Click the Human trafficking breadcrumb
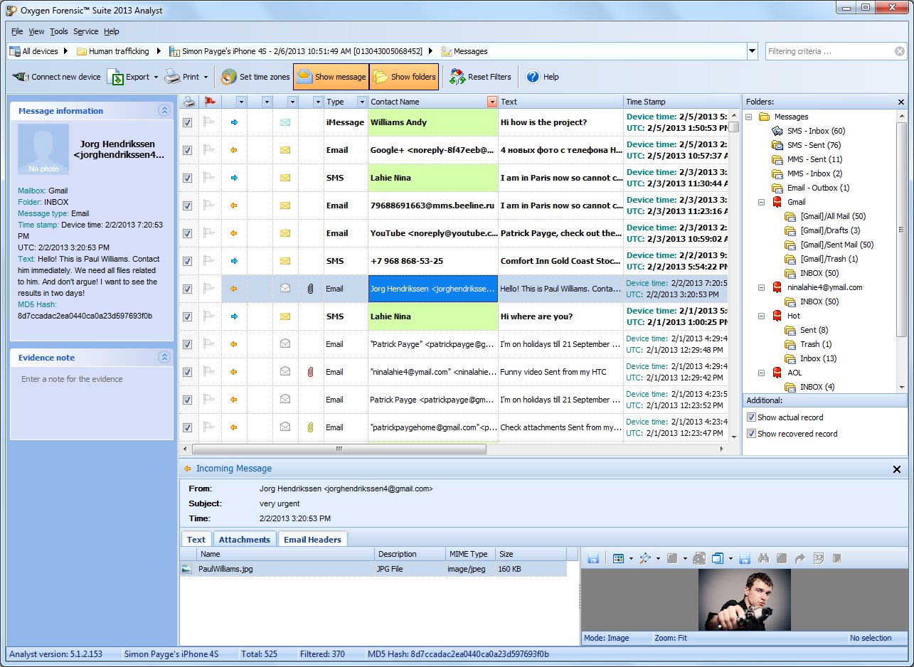914x667 pixels. [119, 51]
